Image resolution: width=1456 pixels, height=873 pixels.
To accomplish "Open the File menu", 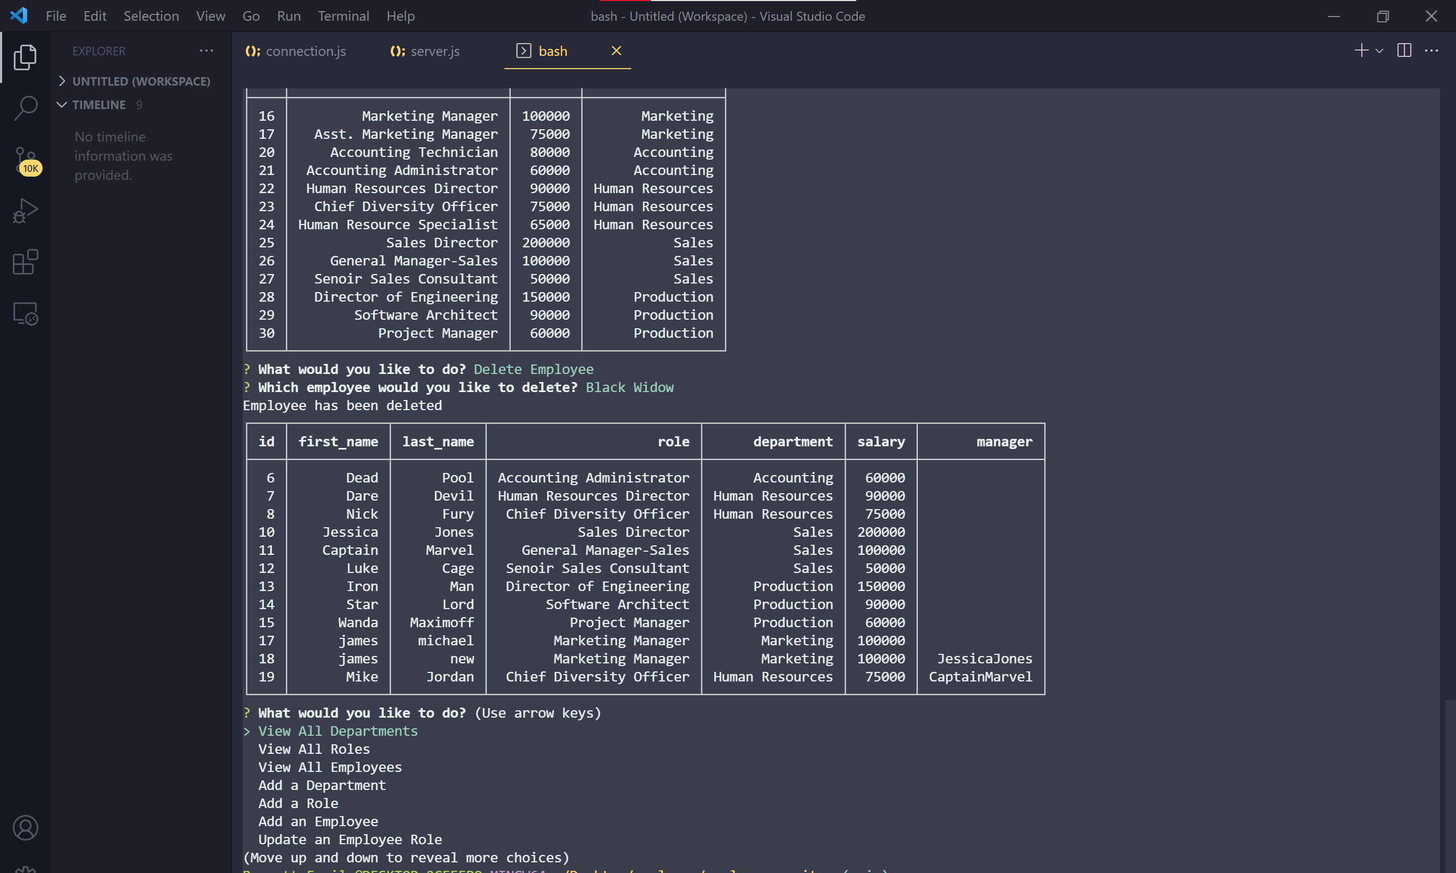I will pyautogui.click(x=56, y=16).
